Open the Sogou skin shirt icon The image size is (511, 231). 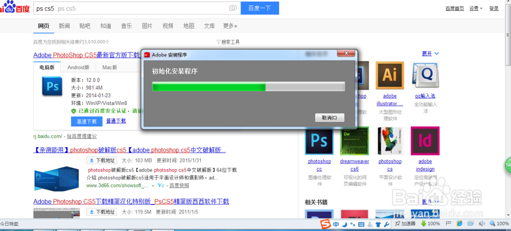[378, 224]
